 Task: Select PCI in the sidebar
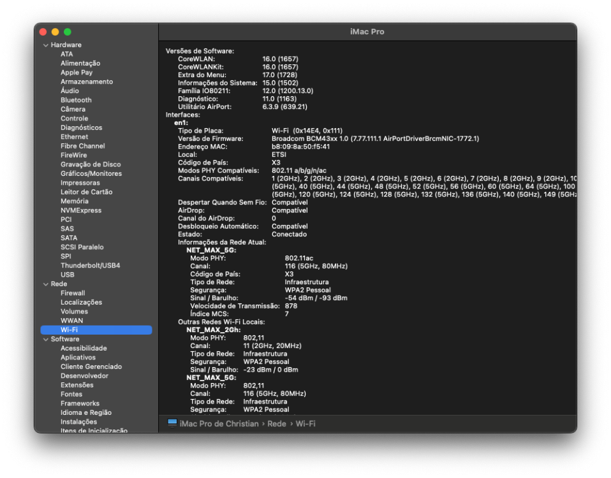point(66,219)
